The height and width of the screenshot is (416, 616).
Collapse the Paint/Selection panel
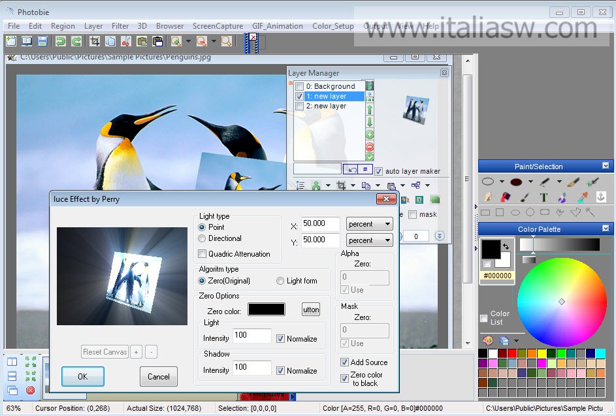(x=606, y=166)
